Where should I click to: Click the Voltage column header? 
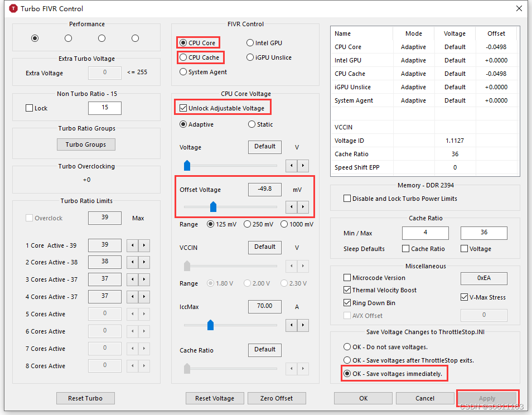coord(454,33)
